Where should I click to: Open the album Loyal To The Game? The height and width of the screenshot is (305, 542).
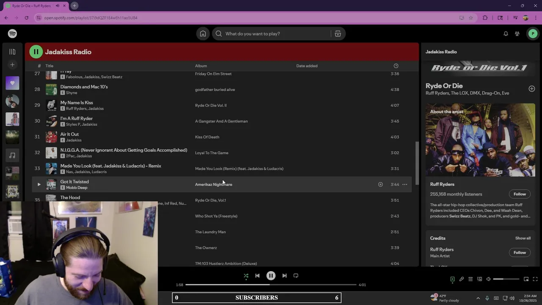[x=212, y=153]
